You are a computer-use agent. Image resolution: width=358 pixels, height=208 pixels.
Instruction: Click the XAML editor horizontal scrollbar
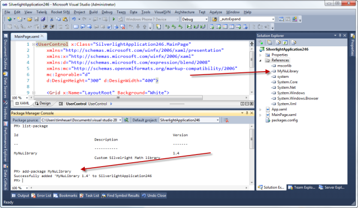tap(118, 98)
